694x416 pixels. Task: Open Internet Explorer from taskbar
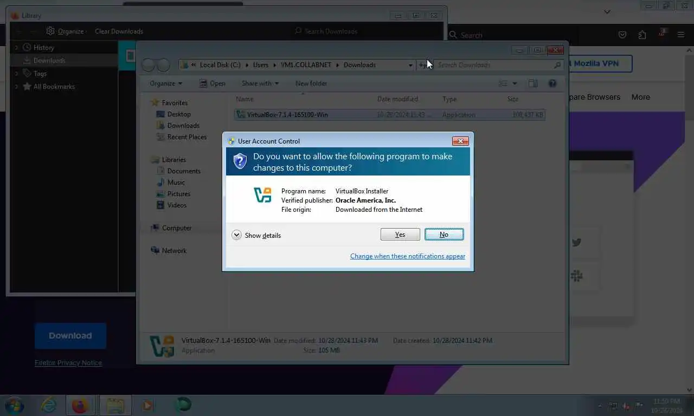tap(49, 405)
